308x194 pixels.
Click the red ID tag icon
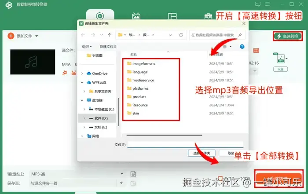(256, 51)
